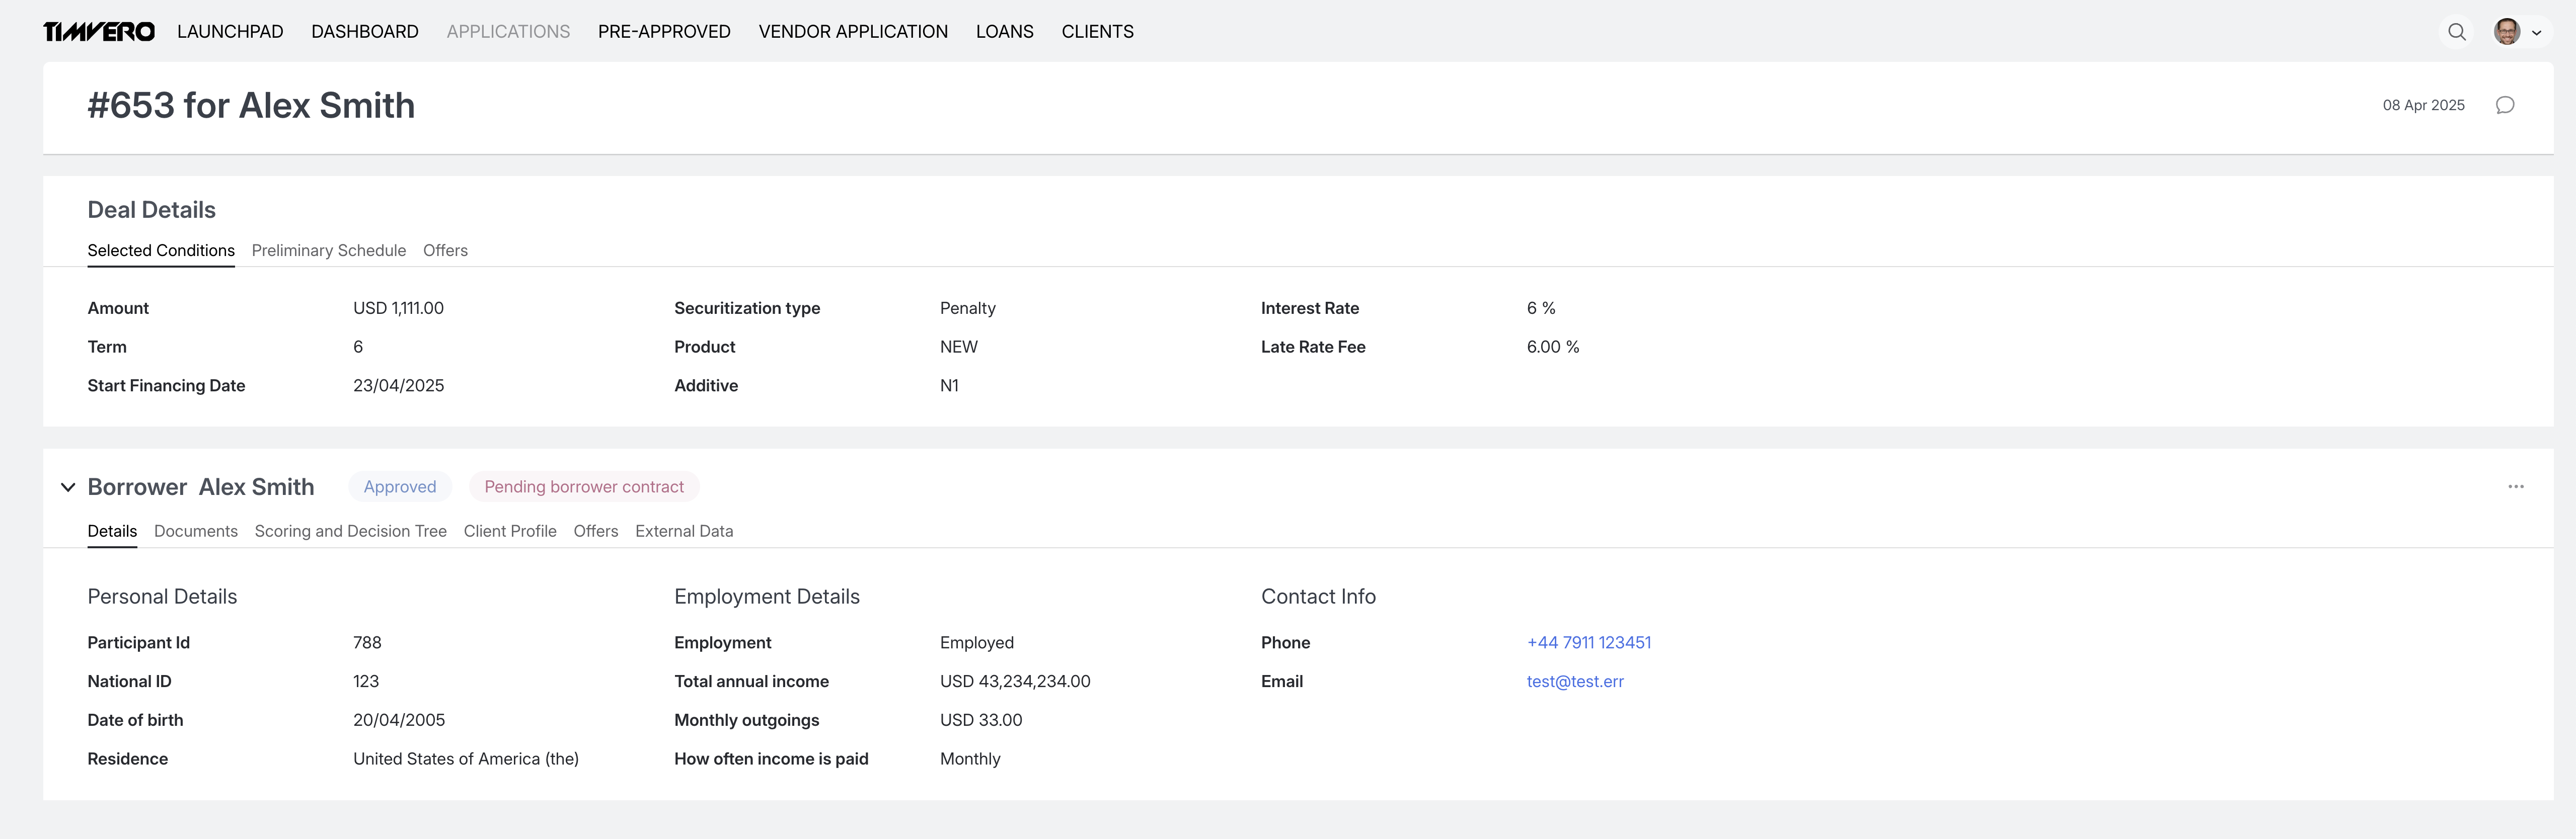Click the user avatar picture
The height and width of the screenshot is (839, 2576).
(x=2506, y=32)
